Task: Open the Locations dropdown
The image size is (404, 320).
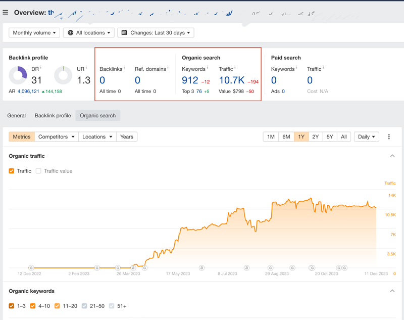Action: (x=97, y=136)
